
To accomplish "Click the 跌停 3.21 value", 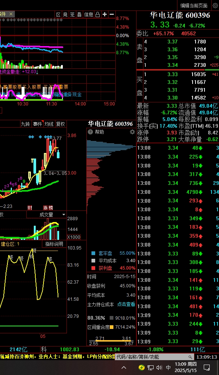I will (172, 139).
